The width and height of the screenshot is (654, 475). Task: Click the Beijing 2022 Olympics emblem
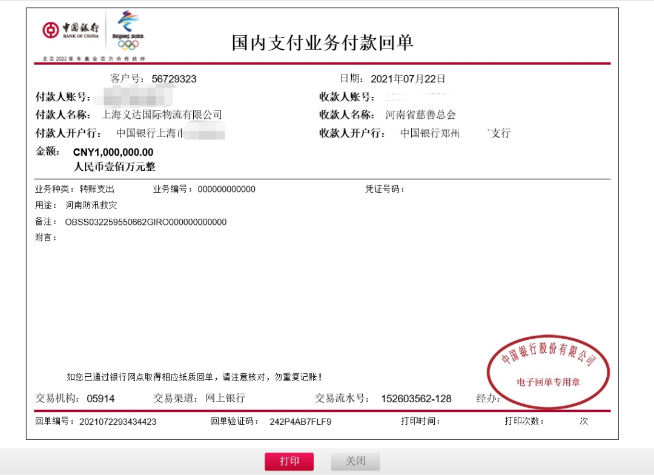point(128,30)
